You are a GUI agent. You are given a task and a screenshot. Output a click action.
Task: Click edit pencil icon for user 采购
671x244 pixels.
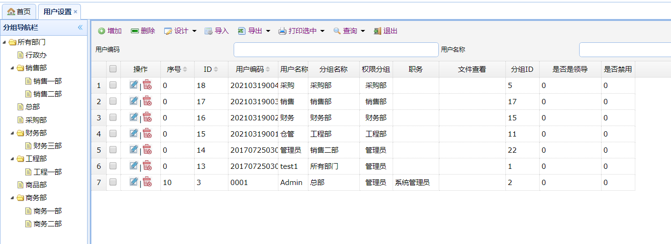pyautogui.click(x=134, y=85)
